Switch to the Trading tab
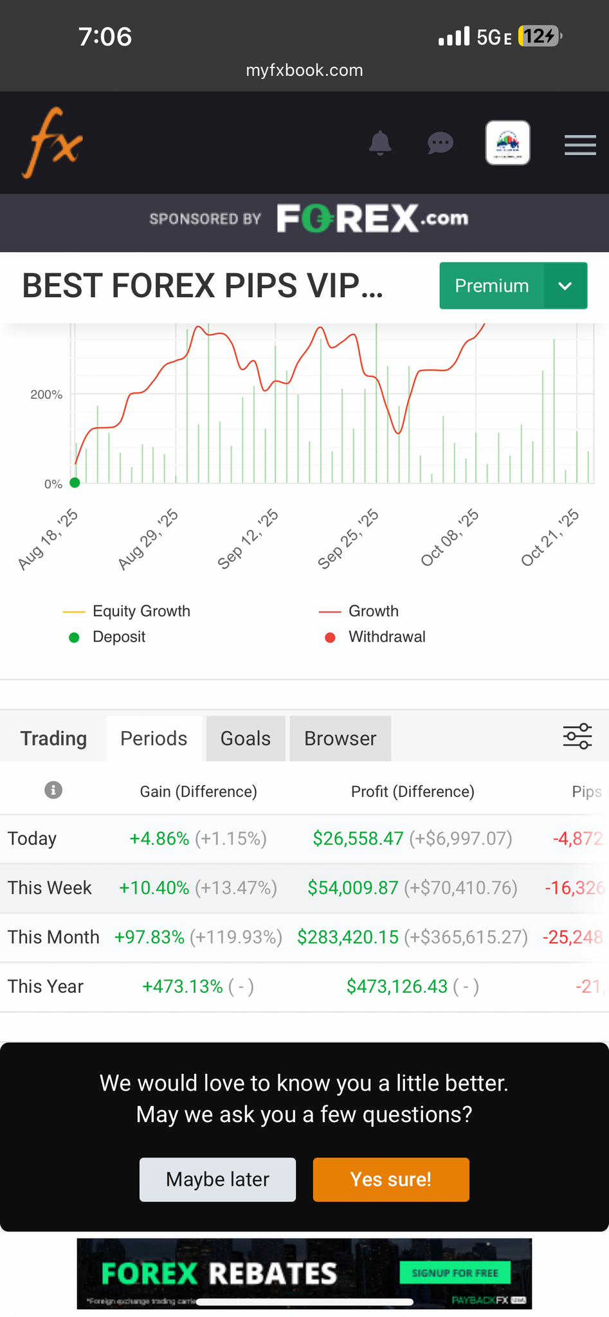 coord(53,738)
